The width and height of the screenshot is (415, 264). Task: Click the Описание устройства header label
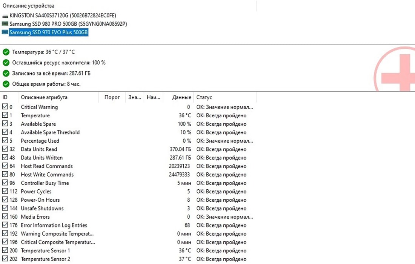28,6
